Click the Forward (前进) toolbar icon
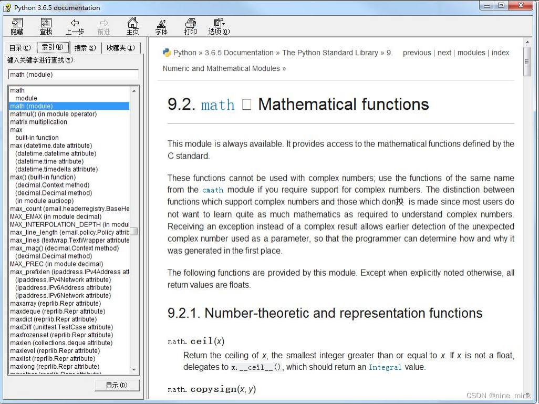This screenshot has width=539, height=404. click(103, 26)
